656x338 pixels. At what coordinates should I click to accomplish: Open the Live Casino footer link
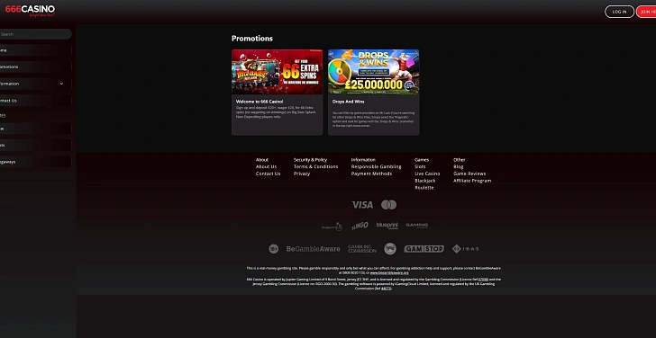(x=427, y=174)
